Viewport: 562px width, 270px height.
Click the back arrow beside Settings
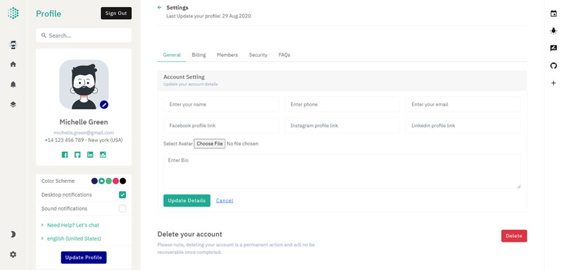[x=159, y=7]
